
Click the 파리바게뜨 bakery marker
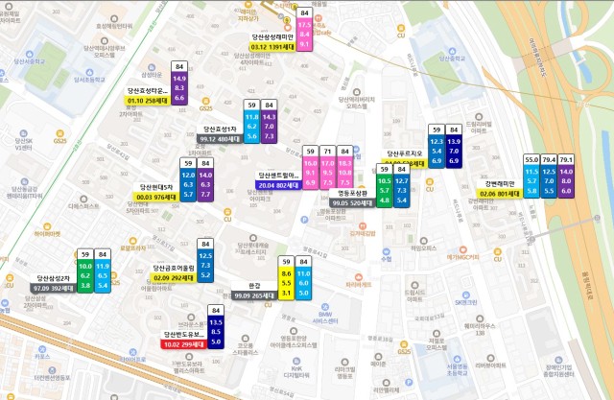pyautogui.click(x=358, y=277)
